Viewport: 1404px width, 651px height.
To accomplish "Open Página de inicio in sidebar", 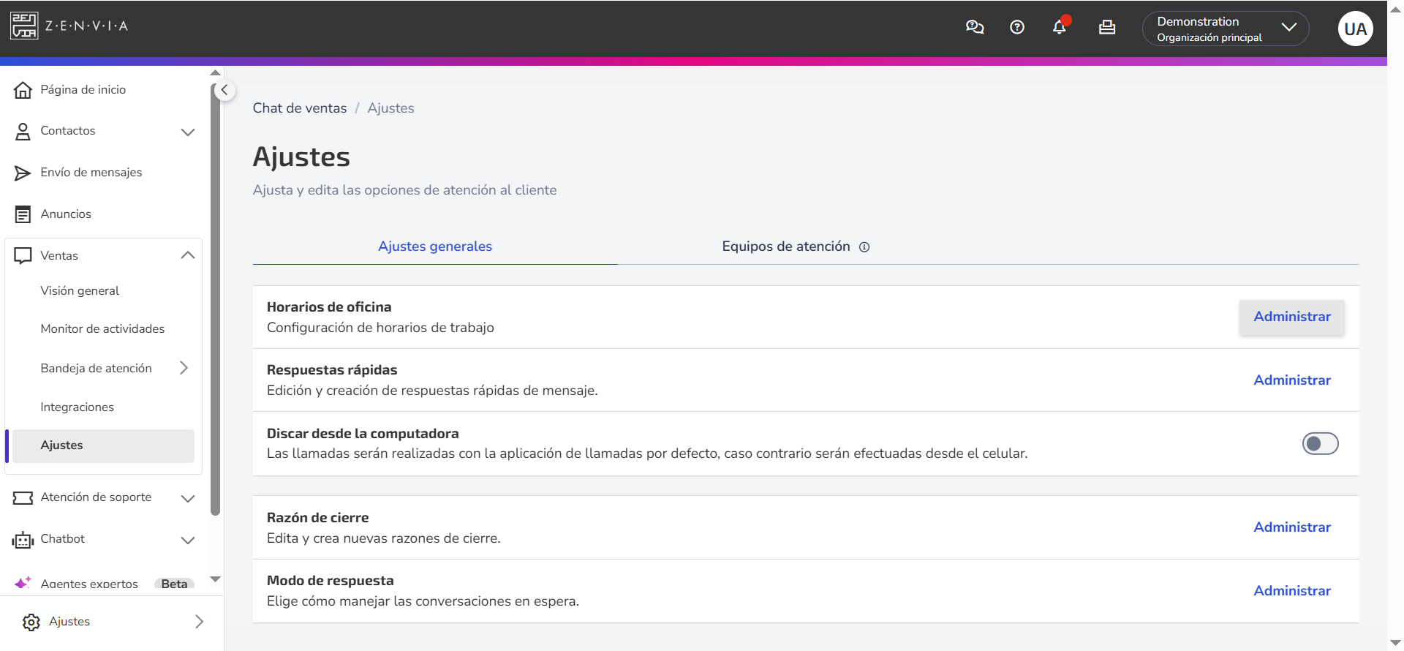I will (x=83, y=90).
